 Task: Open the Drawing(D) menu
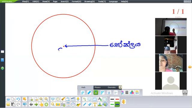[x=89, y=1]
